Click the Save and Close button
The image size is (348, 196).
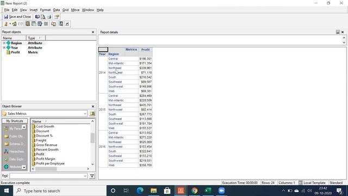coord(17,17)
